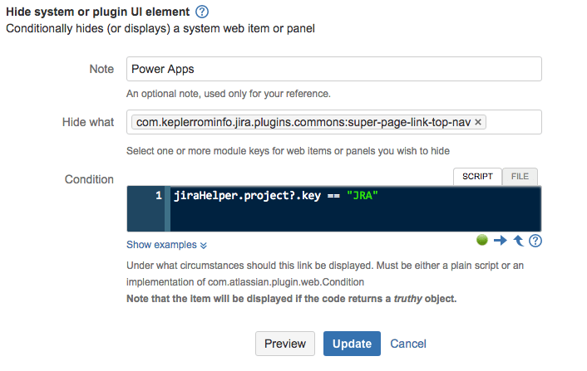Click line number 1 in the editor gutter
Image resolution: width=587 pixels, height=371 pixels.
click(x=158, y=196)
